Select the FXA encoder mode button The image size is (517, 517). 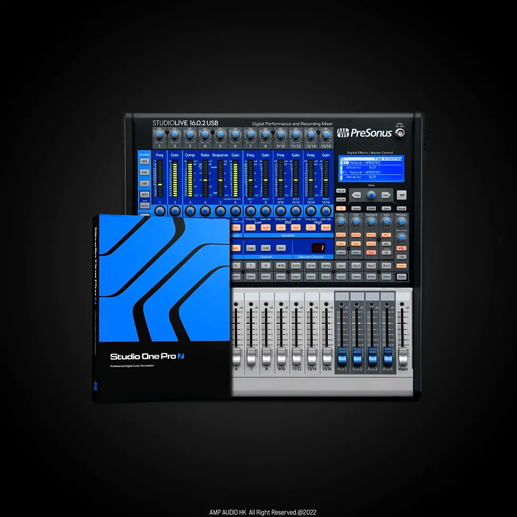click(145, 172)
